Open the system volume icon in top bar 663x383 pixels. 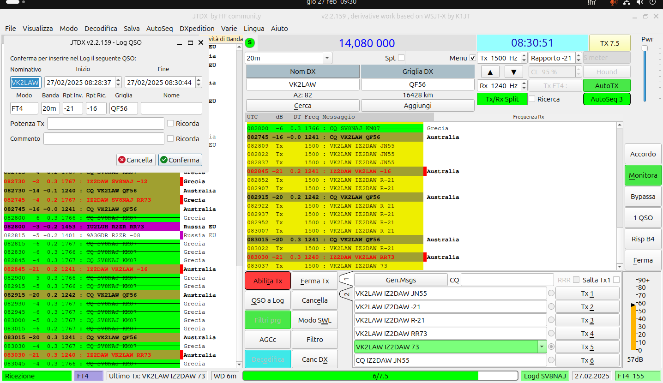(640, 2)
